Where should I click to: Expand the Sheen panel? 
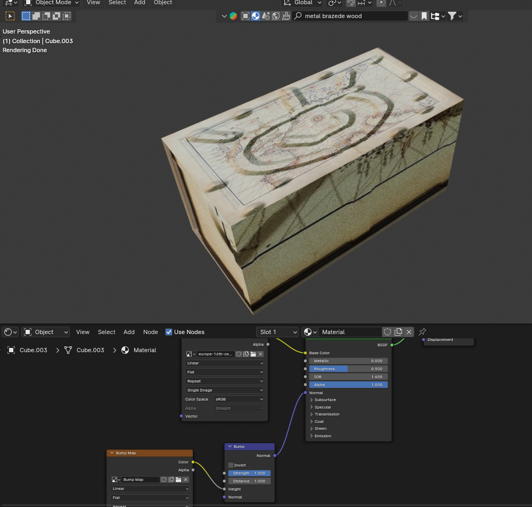point(318,429)
